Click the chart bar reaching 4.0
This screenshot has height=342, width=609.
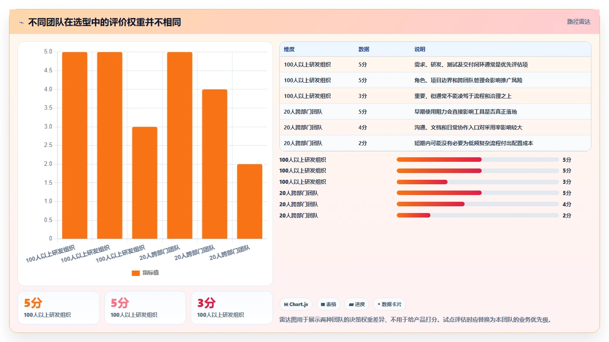click(x=215, y=164)
